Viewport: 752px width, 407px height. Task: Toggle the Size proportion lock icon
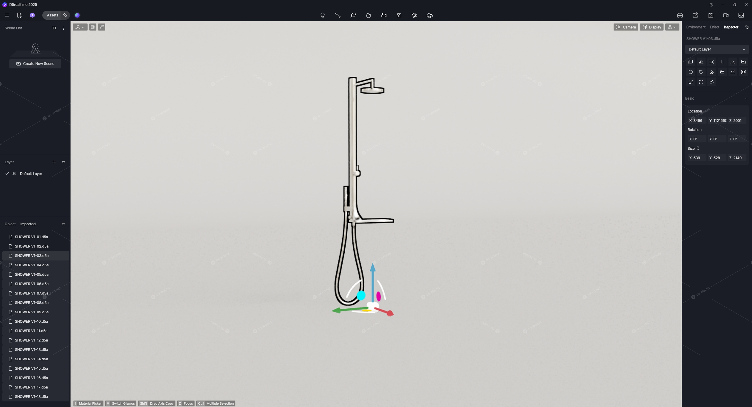pos(698,149)
